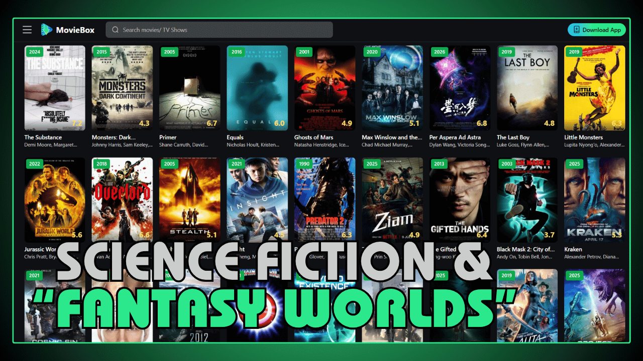This screenshot has height=361, width=643.
Task: Open the Insight movie poster
Action: pos(257,200)
